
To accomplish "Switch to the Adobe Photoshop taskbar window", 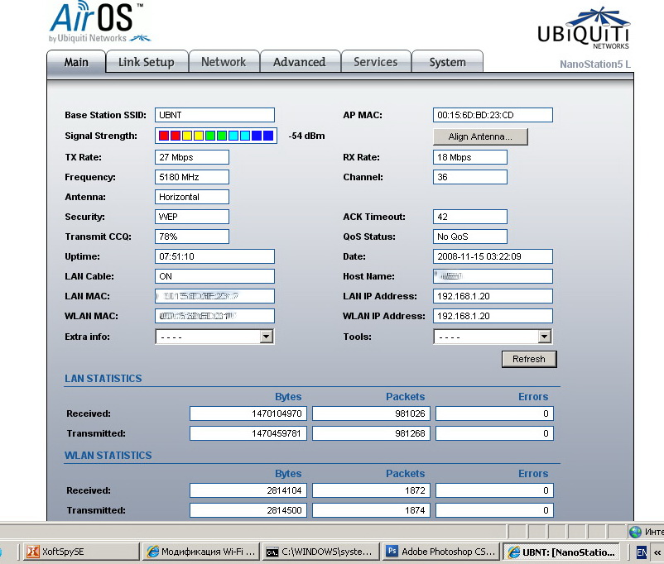I will [441, 552].
